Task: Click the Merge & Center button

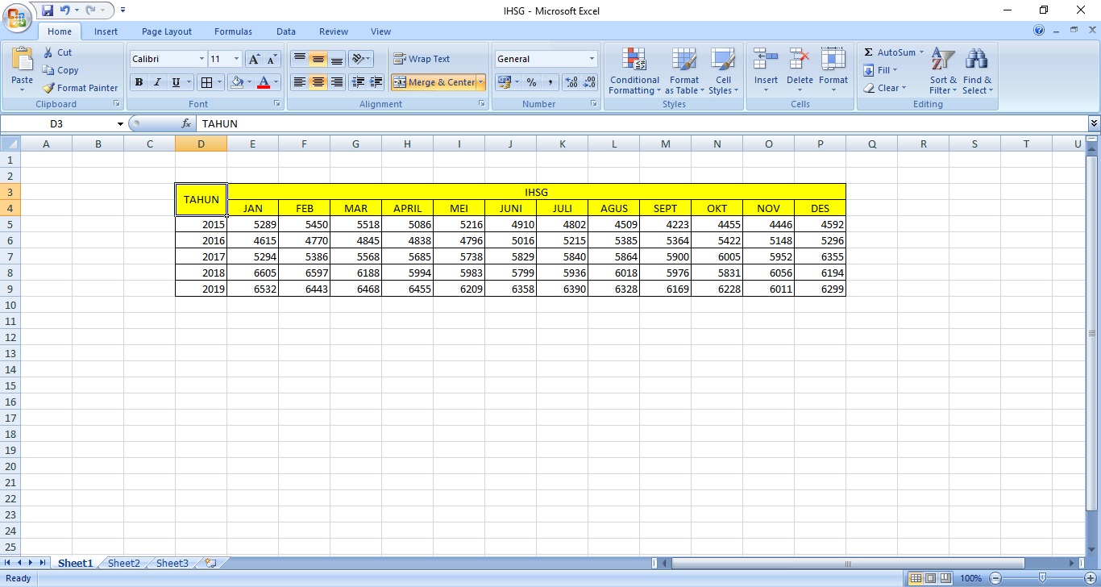Action: tap(434, 82)
